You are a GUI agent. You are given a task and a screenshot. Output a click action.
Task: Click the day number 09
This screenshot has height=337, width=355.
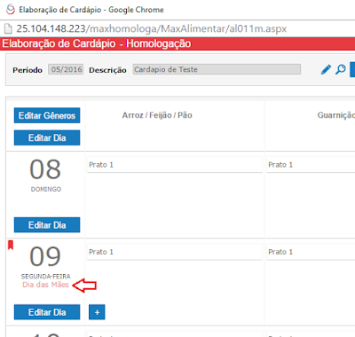(45, 256)
